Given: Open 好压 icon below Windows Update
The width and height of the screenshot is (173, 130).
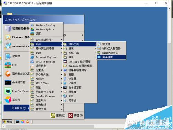Looking at the screenshot, I should point(46,34).
